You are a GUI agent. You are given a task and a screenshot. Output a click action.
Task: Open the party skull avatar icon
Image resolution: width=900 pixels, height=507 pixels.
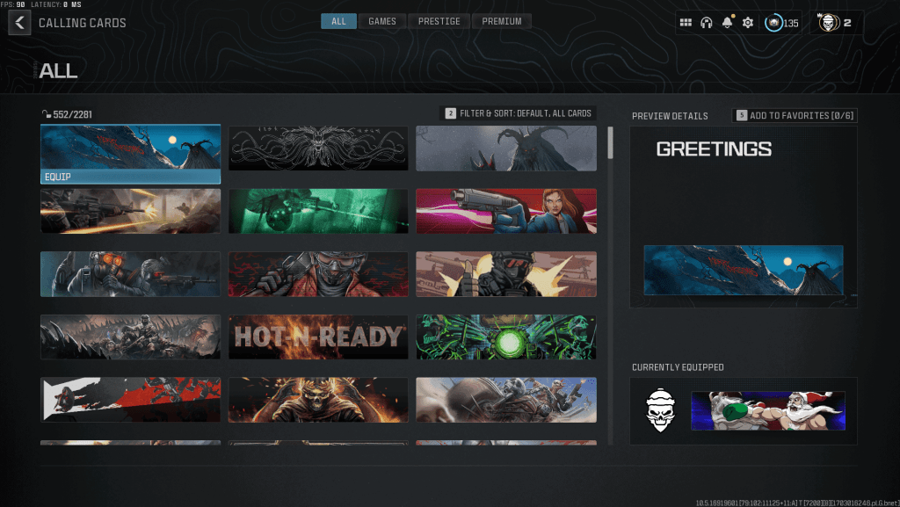pos(827,23)
